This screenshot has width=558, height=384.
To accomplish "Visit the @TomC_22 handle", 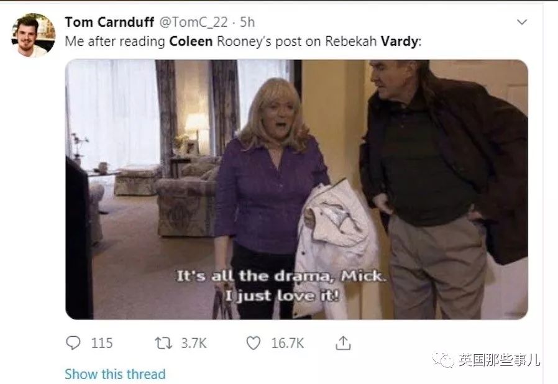I will click(x=194, y=22).
